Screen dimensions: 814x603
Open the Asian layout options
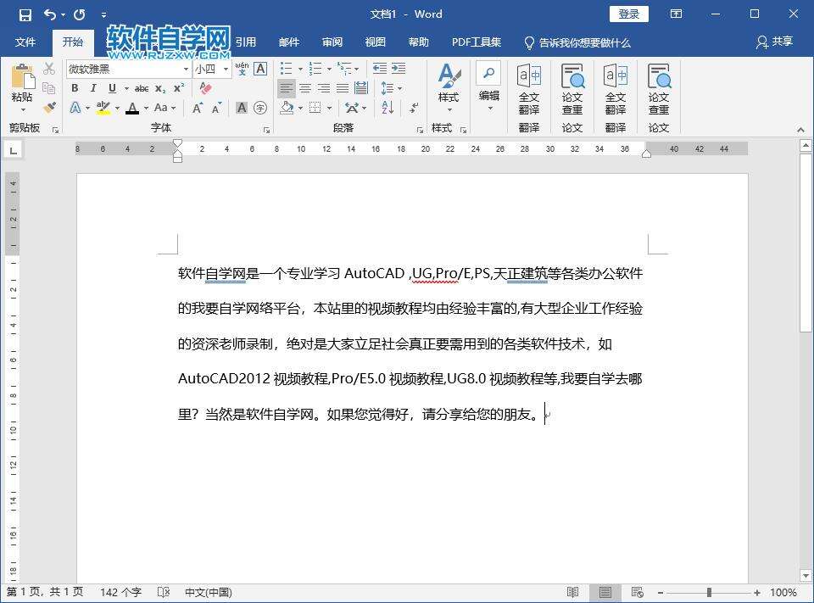coord(352,108)
